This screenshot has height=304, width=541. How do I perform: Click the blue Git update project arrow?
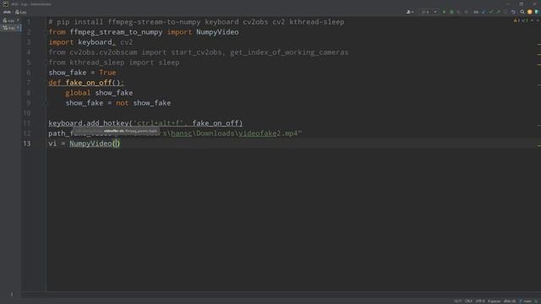coord(484,12)
